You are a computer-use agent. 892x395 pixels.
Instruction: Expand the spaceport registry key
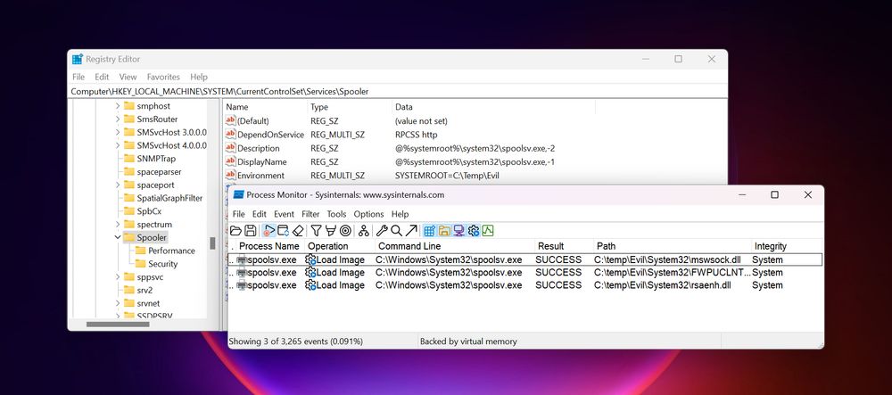pyautogui.click(x=118, y=185)
